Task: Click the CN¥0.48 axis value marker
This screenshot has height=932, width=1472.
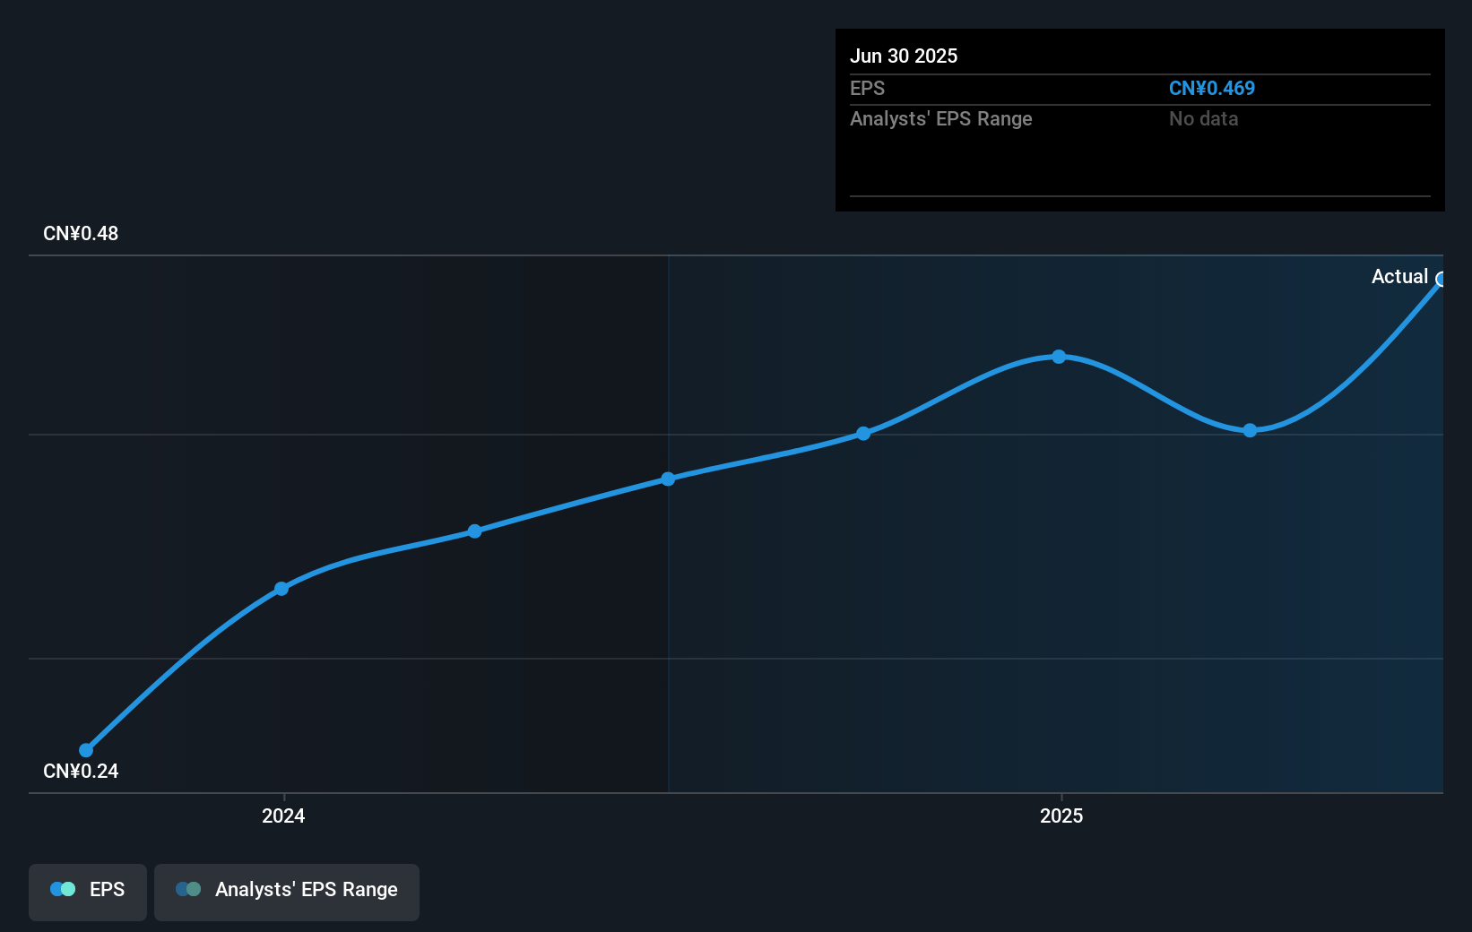Action: [80, 233]
